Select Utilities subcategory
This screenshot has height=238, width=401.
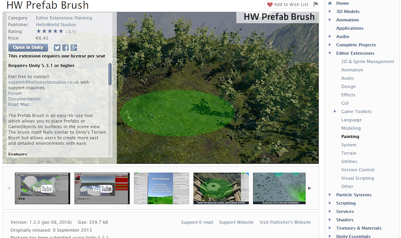[x=349, y=161]
